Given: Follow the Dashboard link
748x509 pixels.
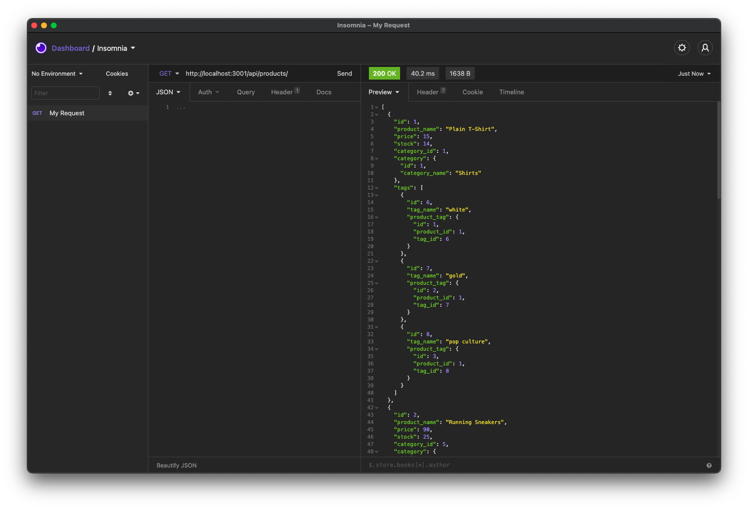Looking at the screenshot, I should pos(71,48).
